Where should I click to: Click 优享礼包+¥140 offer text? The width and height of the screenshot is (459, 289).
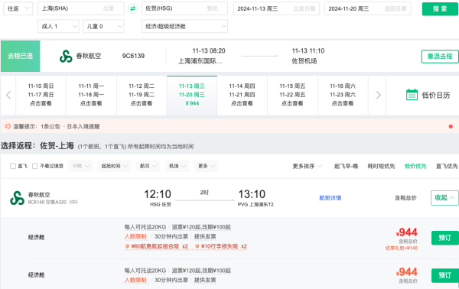click(402, 248)
